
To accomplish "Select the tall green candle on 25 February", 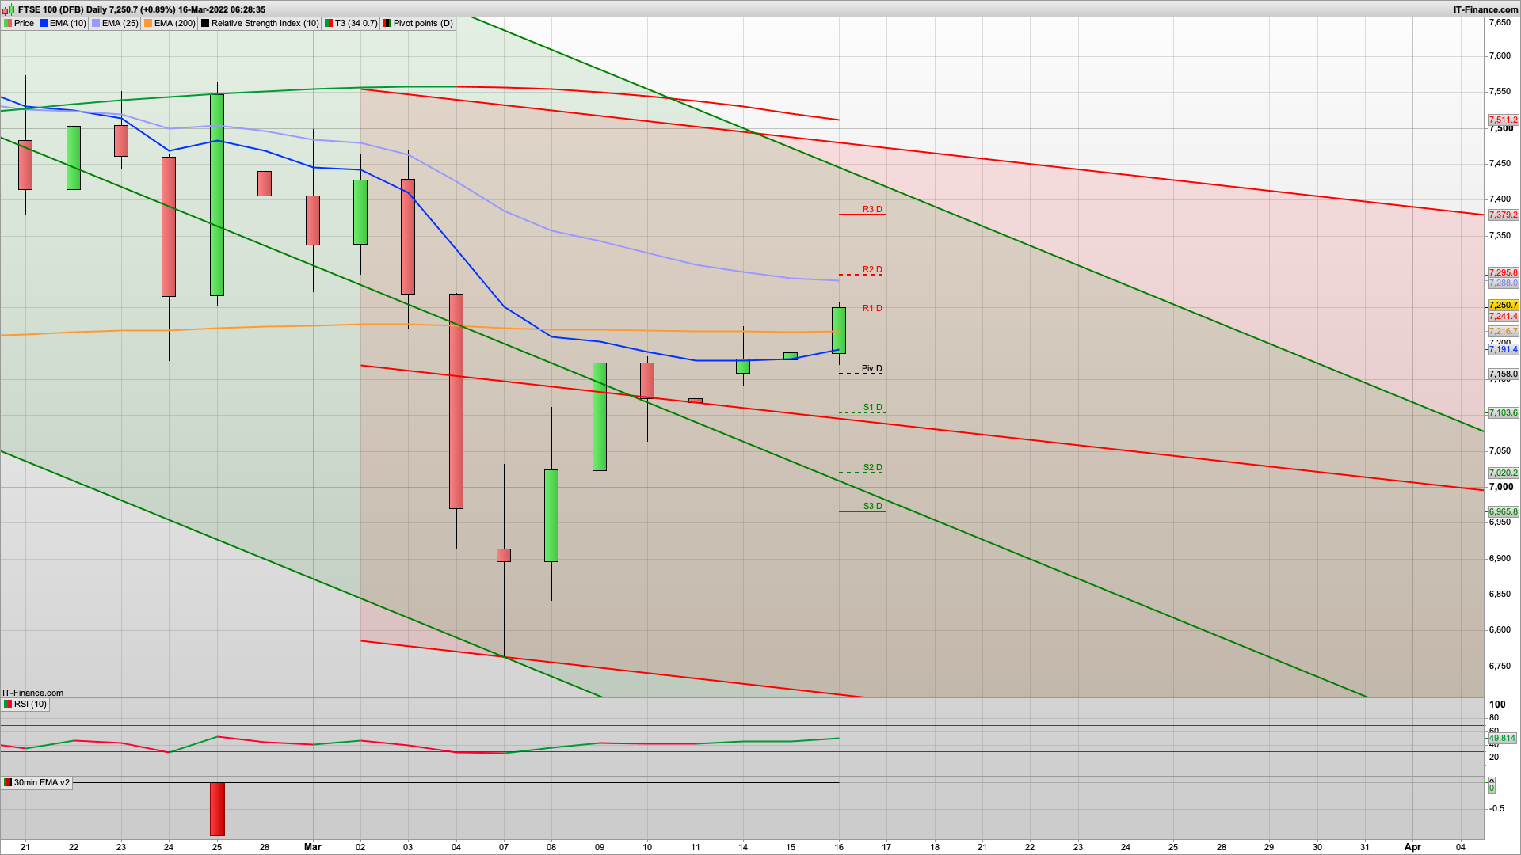I will [x=217, y=195].
